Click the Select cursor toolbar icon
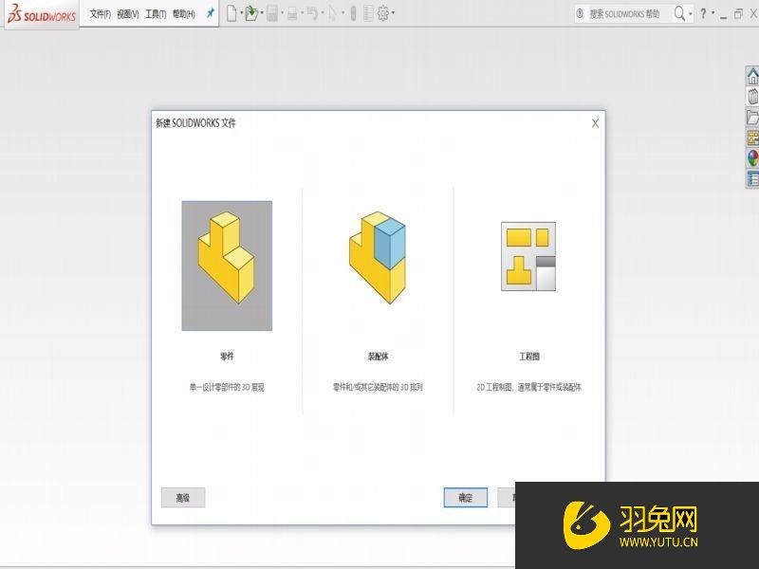 click(x=333, y=13)
